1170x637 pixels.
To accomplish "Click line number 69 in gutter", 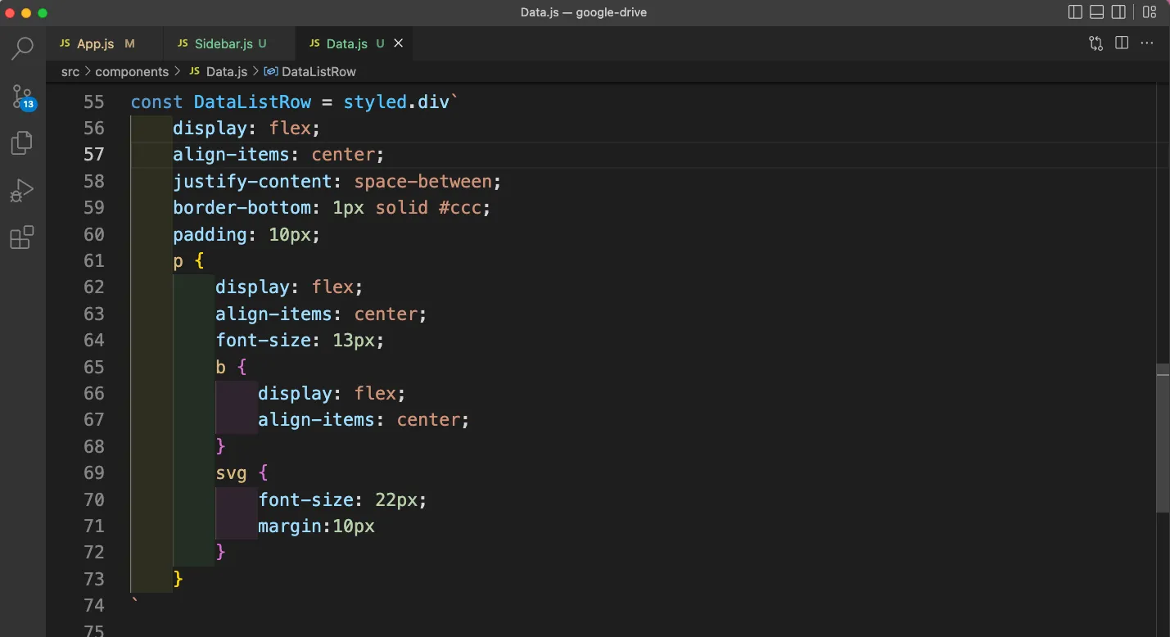I will tap(94, 473).
